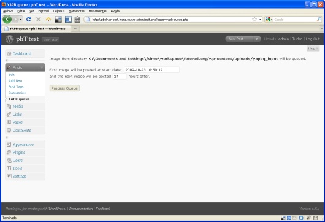Click the blue sidebar panel toolbar icon

tap(68, 20)
